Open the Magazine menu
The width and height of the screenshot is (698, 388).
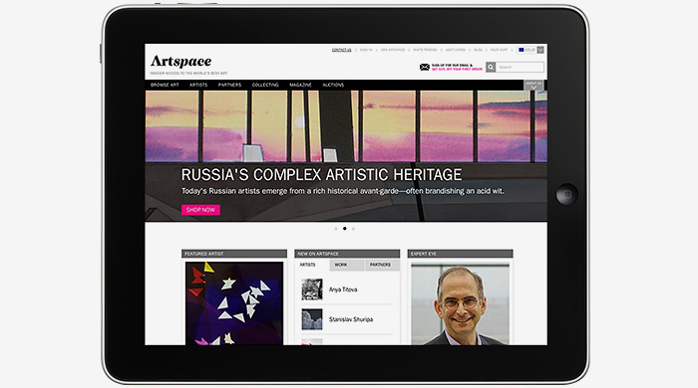pos(300,85)
